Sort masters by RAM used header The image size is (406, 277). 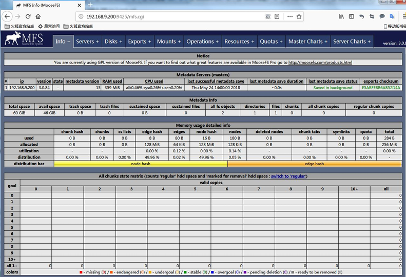(112, 81)
